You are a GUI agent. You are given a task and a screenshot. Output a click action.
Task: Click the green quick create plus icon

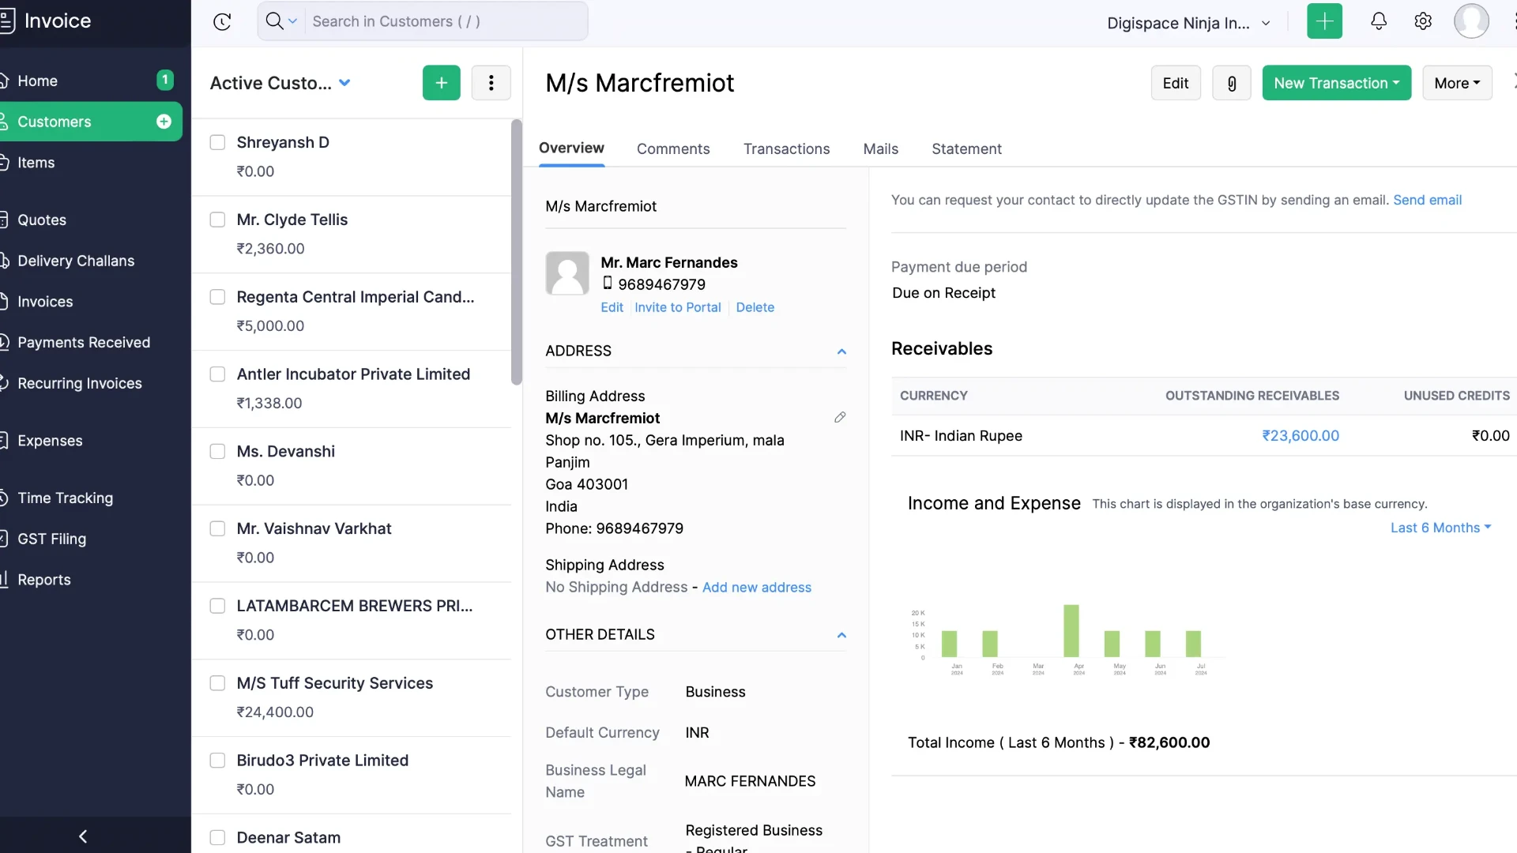[x=1324, y=21]
